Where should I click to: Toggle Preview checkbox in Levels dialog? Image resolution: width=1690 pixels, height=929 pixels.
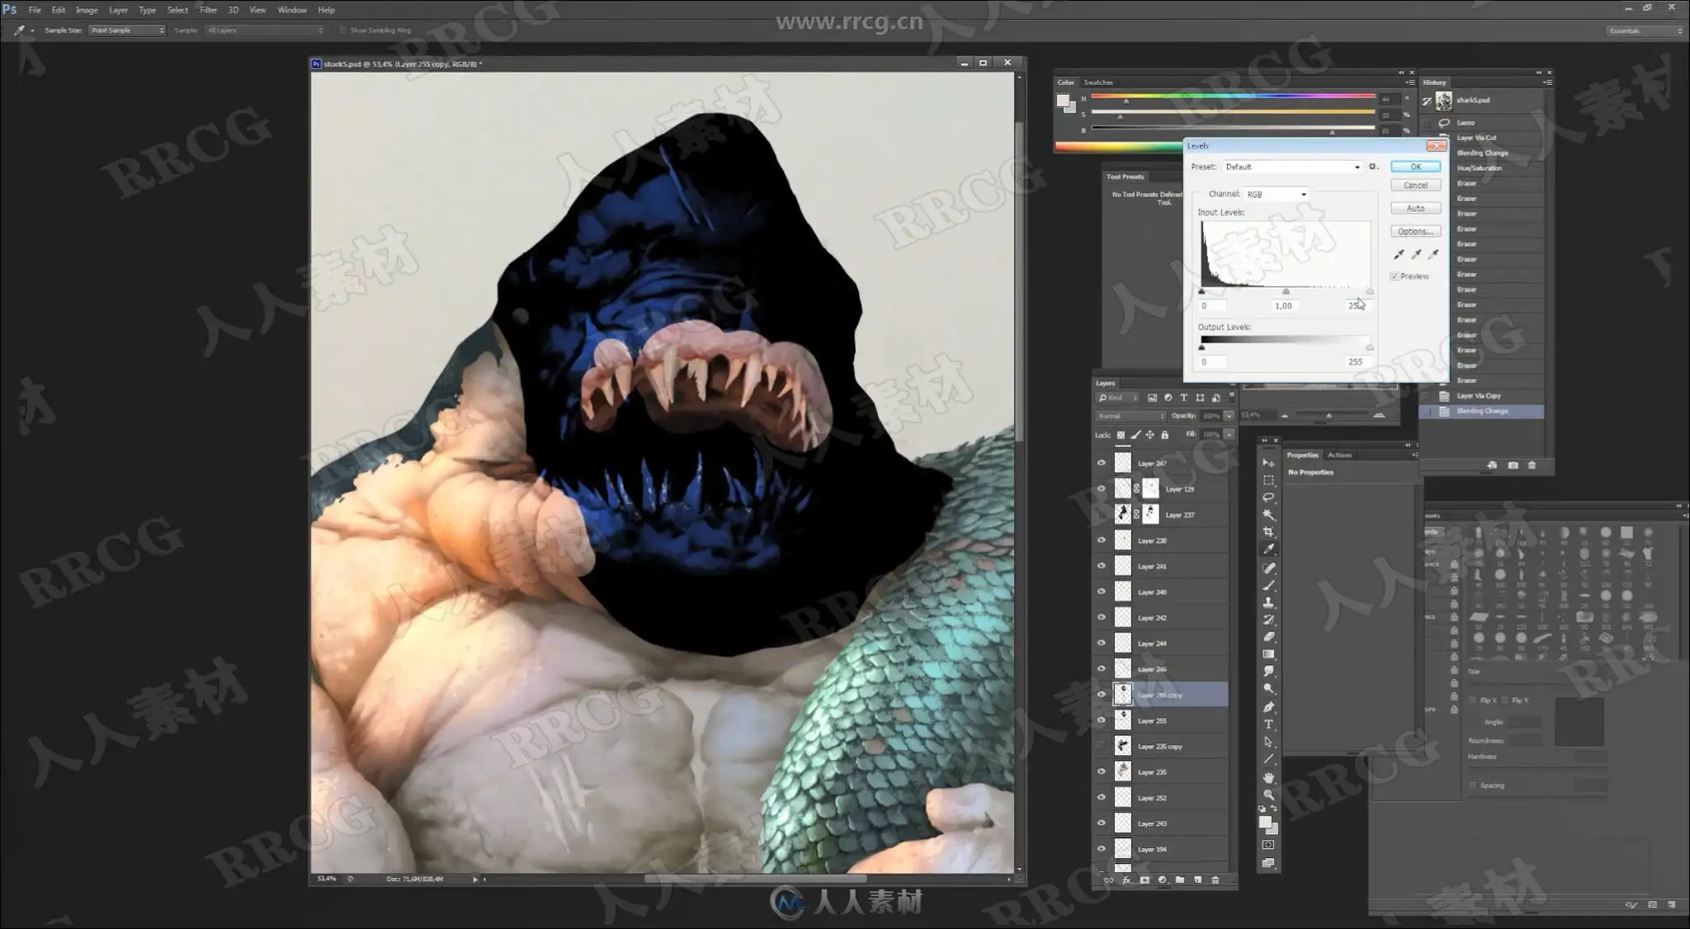click(1395, 276)
